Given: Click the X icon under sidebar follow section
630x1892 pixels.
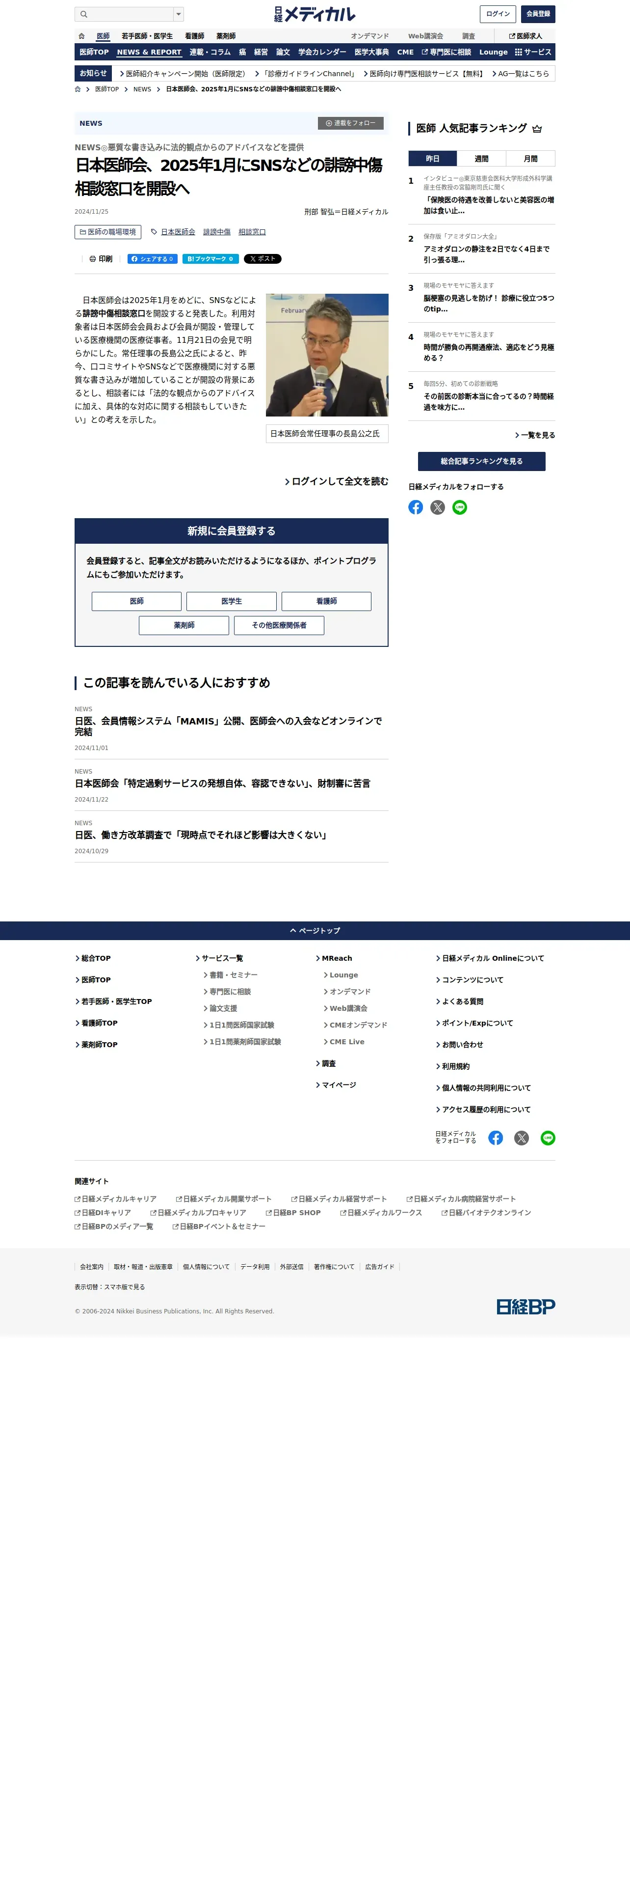Looking at the screenshot, I should tap(438, 507).
